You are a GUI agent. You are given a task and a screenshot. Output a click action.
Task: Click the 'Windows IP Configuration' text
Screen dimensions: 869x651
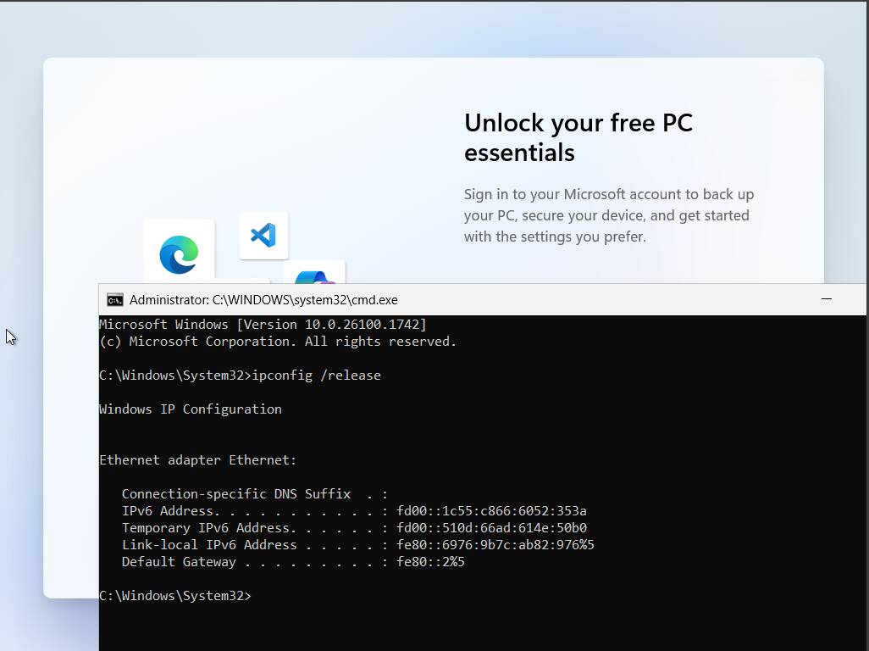(191, 409)
